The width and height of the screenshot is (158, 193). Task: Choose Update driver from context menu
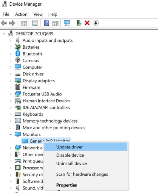click(x=86, y=147)
